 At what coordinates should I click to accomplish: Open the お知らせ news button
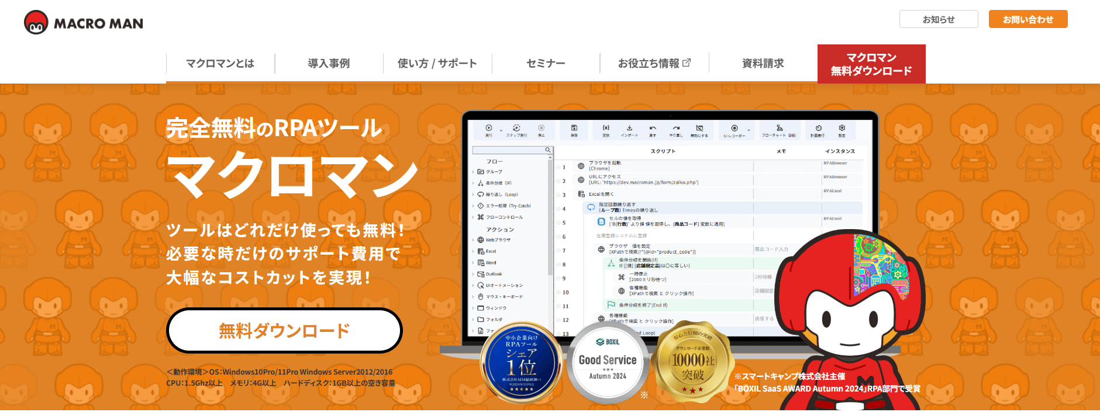pyautogui.click(x=939, y=19)
